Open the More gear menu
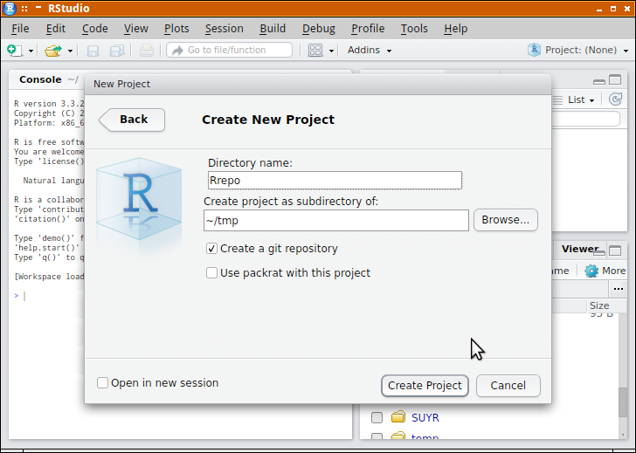The height and width of the screenshot is (453, 636). [605, 271]
